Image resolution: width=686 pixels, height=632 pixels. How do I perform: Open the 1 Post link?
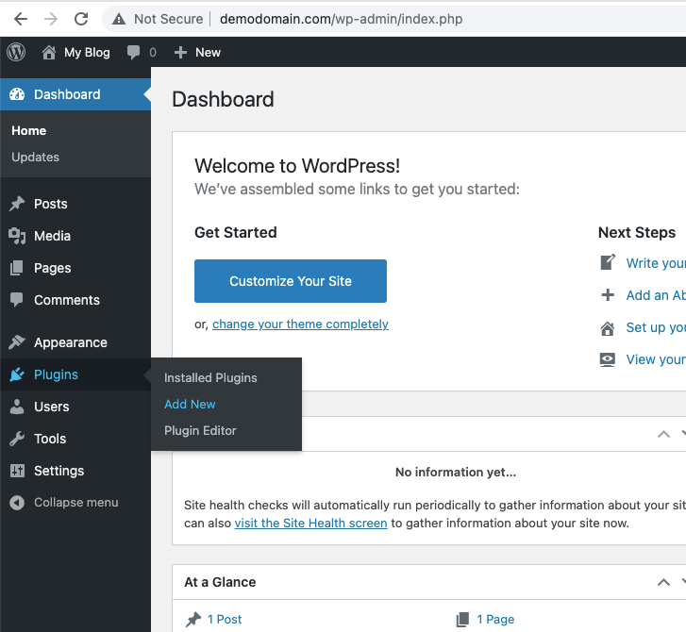(x=225, y=620)
